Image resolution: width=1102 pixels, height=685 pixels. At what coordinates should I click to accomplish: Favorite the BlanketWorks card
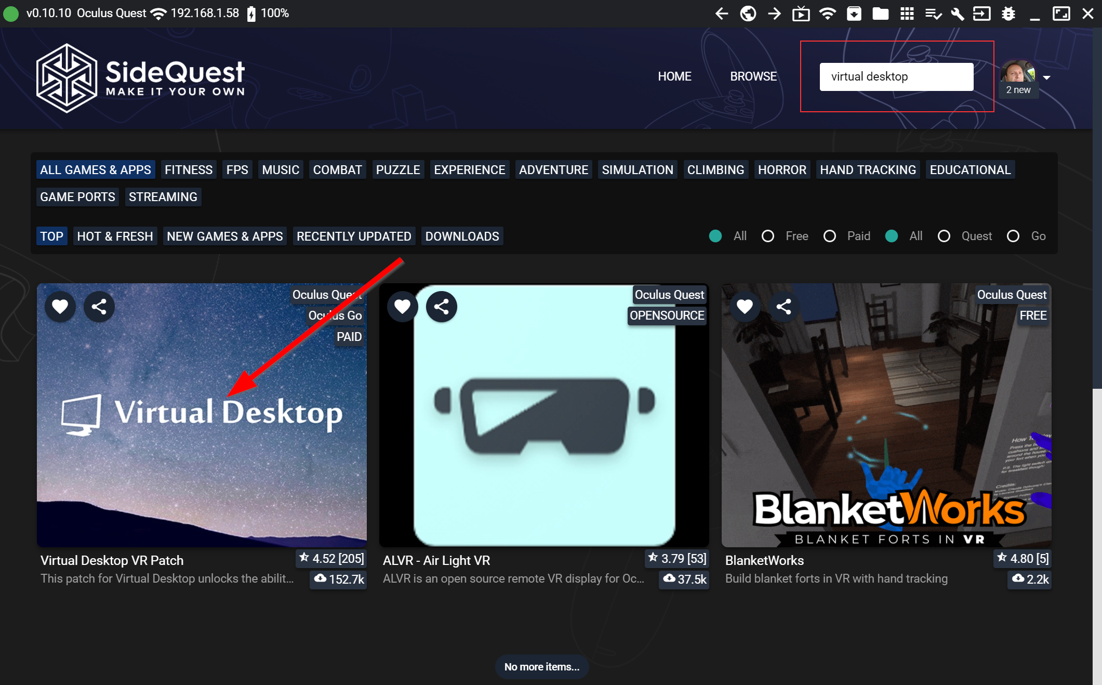click(745, 307)
